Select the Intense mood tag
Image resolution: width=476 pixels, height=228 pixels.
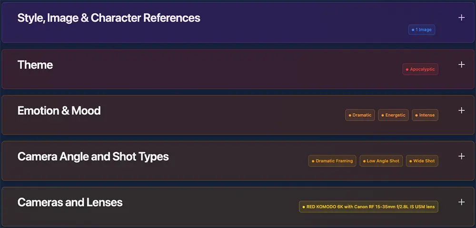click(x=425, y=115)
